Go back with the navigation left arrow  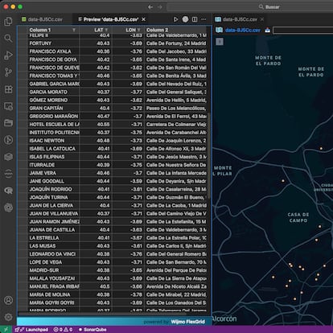click(x=150, y=7)
